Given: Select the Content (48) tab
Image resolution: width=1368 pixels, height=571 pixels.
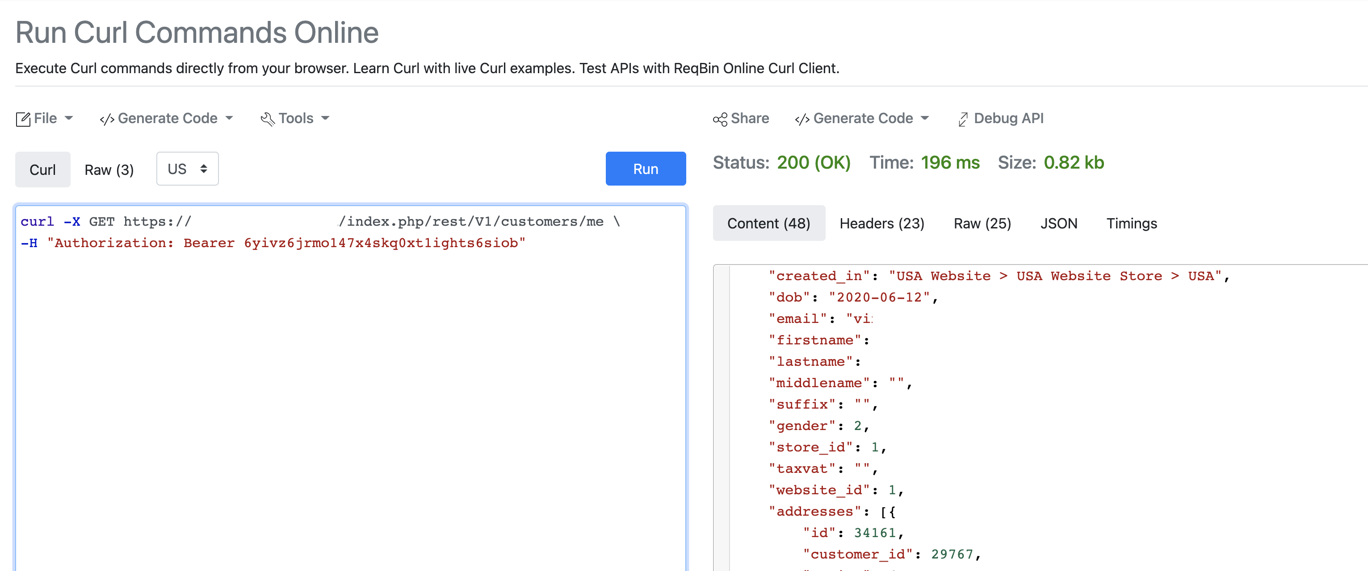Looking at the screenshot, I should click(768, 224).
